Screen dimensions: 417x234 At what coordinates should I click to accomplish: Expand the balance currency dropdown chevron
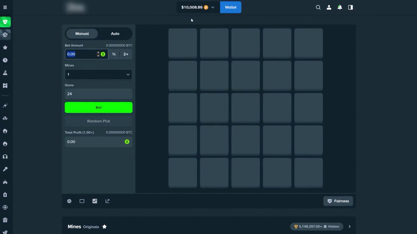(213, 7)
